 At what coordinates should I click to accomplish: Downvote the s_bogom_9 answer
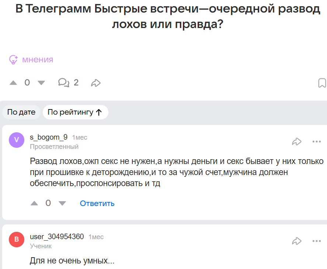tap(62, 203)
